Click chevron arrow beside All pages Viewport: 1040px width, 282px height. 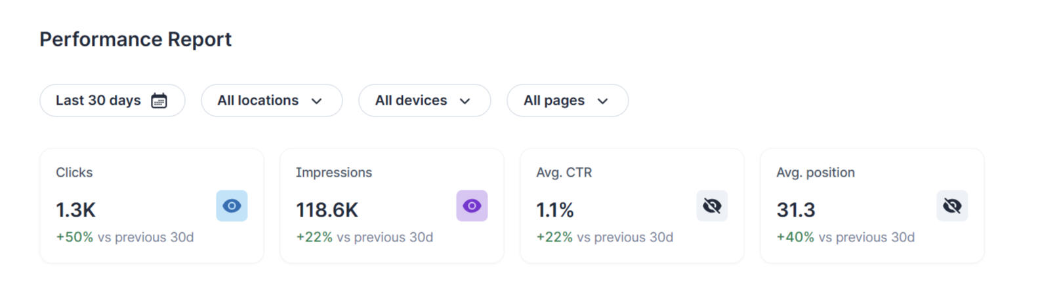point(603,101)
